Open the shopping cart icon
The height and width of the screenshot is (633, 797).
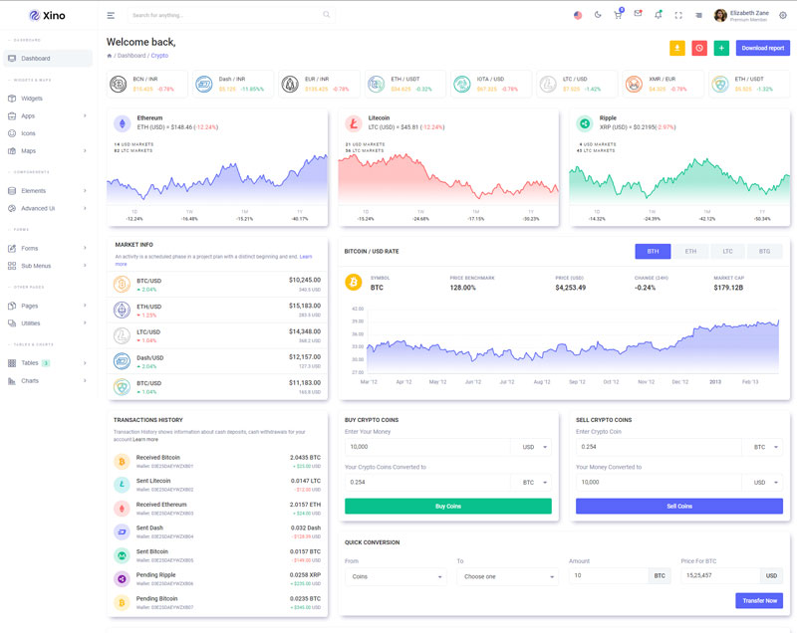click(x=618, y=15)
